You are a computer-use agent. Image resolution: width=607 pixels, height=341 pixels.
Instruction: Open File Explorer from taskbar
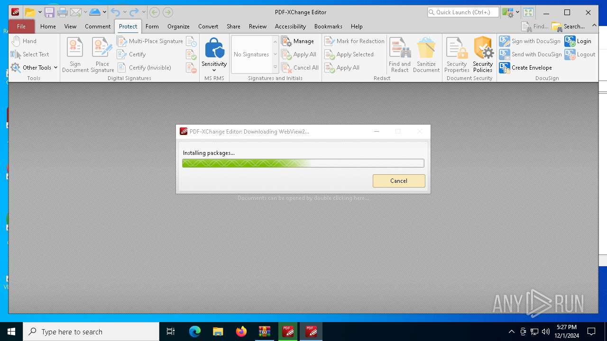pos(218,332)
